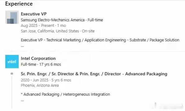Screen dimensions: 185x111
Task: Open the Samsung Electro-Mechanics company logo placeholder
Action: [12, 17]
